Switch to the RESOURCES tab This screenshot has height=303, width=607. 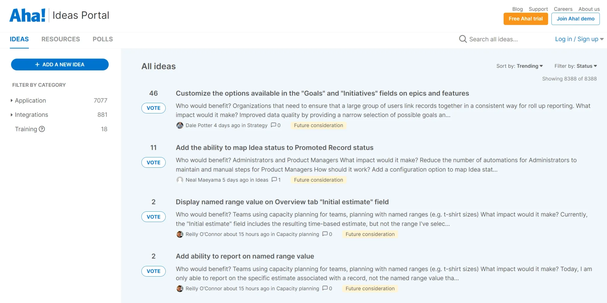pos(60,39)
